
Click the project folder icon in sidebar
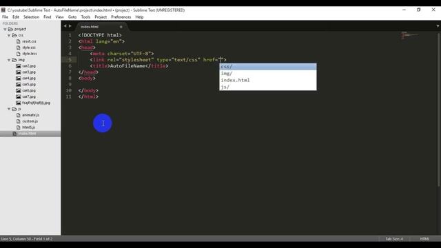tap(11, 29)
